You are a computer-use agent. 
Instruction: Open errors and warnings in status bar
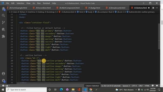[x=6, y=86]
